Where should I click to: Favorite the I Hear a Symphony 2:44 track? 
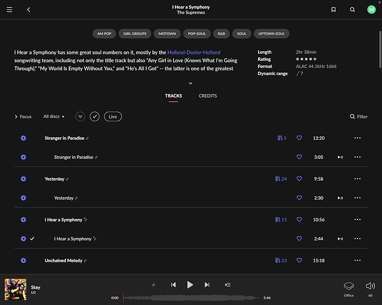coord(299,239)
